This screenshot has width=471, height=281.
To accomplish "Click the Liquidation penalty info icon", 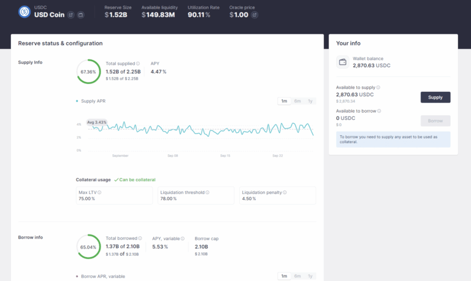I will 285,192.
